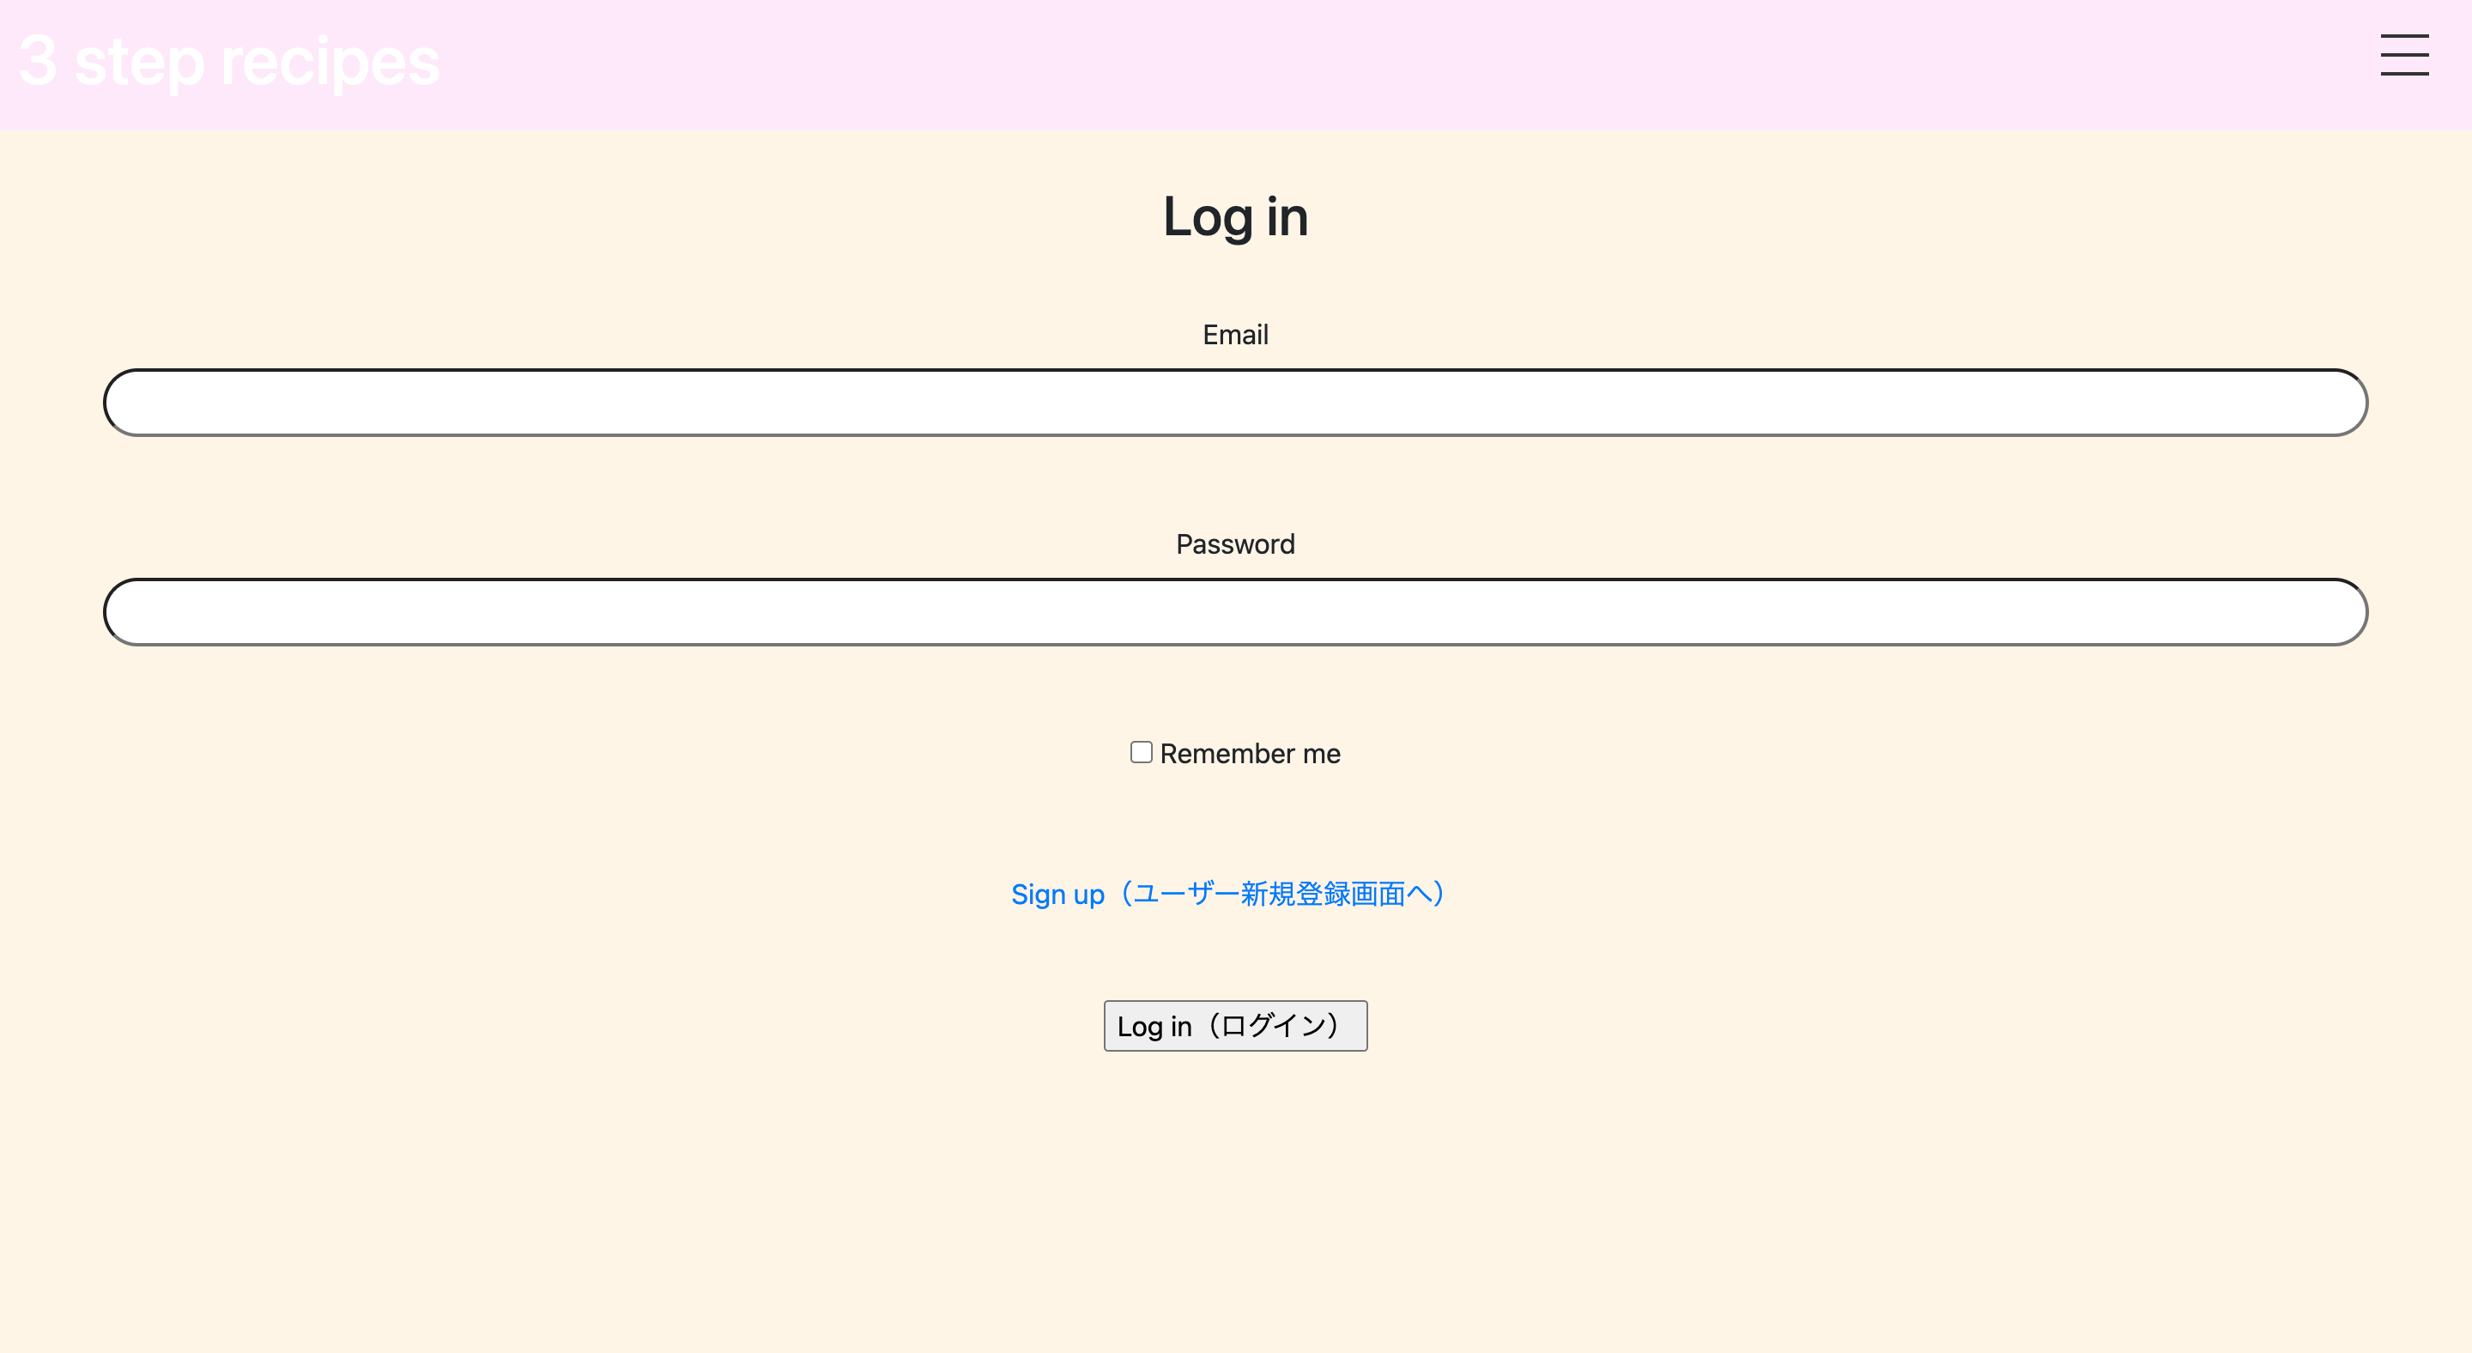Click the Email field label

[1235, 334]
